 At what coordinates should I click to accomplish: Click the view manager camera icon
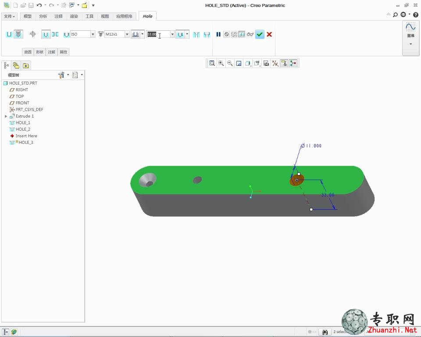pyautogui.click(x=266, y=64)
